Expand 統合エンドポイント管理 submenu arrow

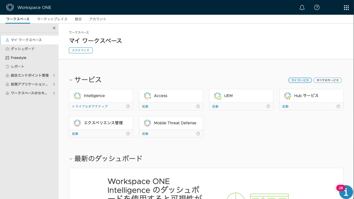coord(54,75)
